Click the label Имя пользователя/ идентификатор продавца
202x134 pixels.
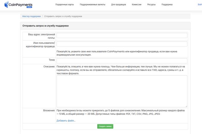pyautogui.click(x=40, y=45)
